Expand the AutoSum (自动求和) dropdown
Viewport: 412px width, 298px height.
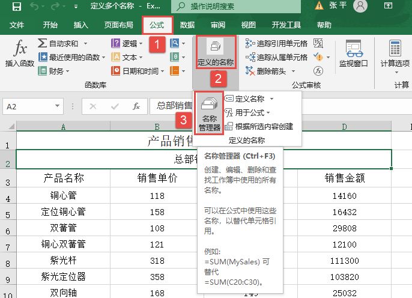tap(85, 43)
